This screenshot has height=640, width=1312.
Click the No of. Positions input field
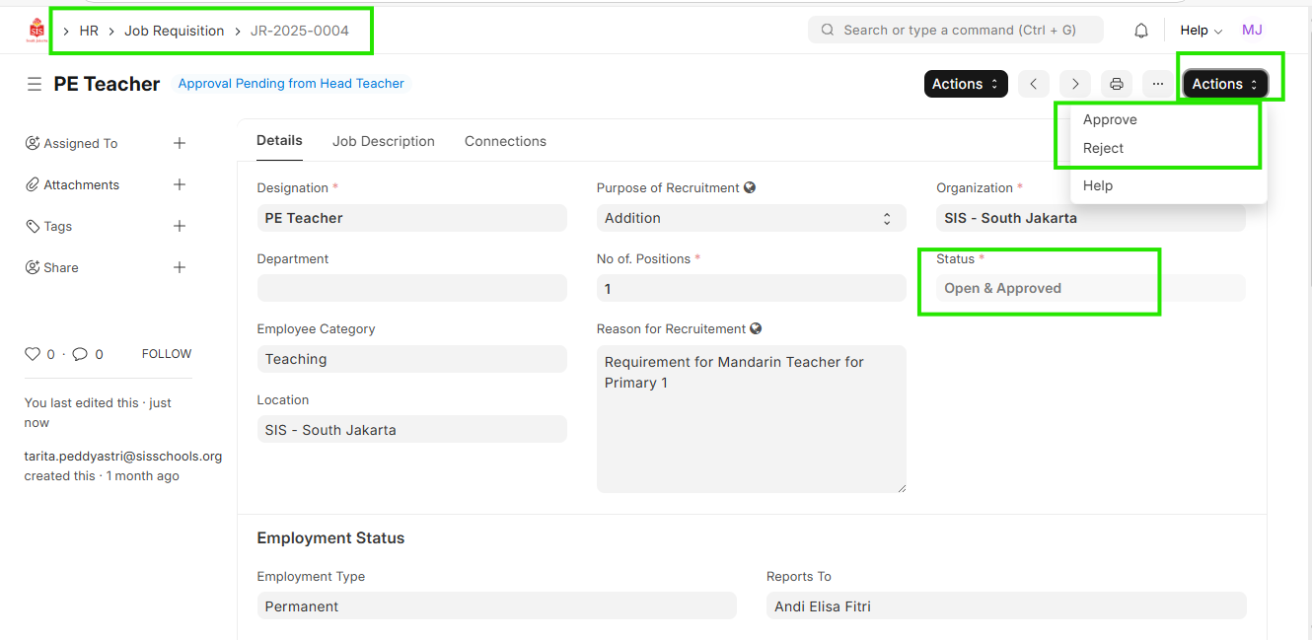(750, 289)
